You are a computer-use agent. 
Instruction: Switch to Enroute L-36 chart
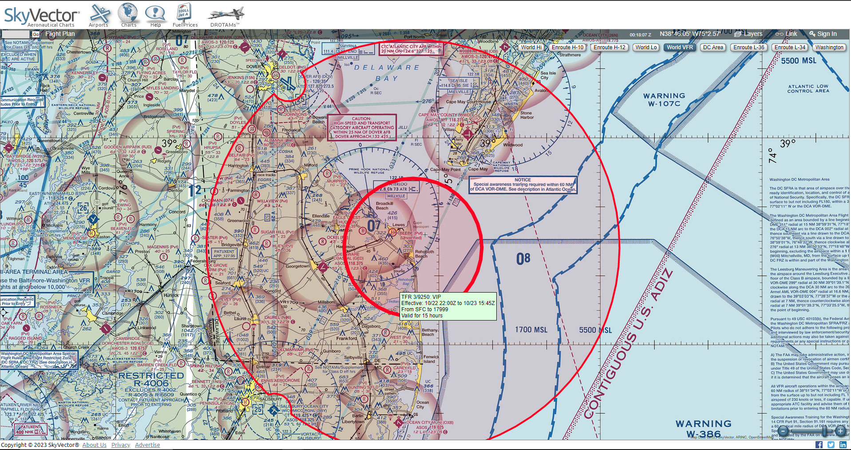click(x=749, y=47)
